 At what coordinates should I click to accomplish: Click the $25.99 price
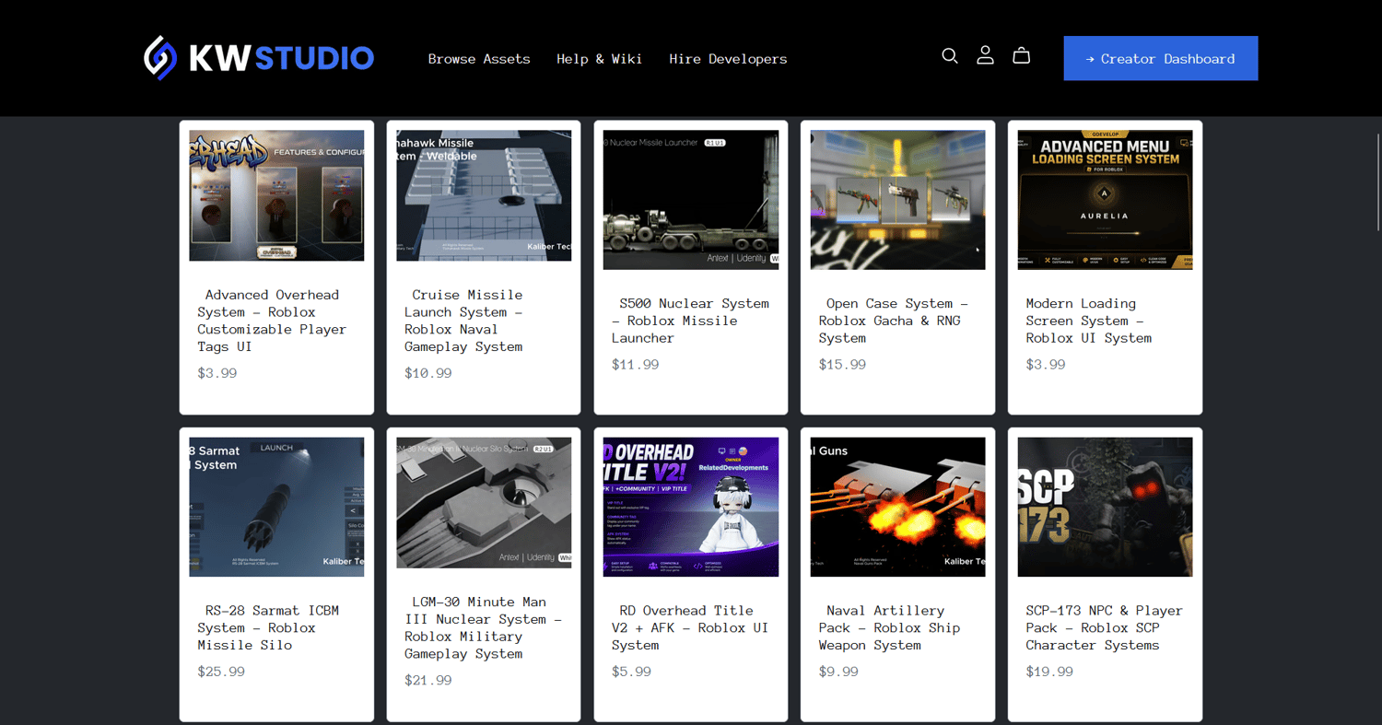(221, 672)
